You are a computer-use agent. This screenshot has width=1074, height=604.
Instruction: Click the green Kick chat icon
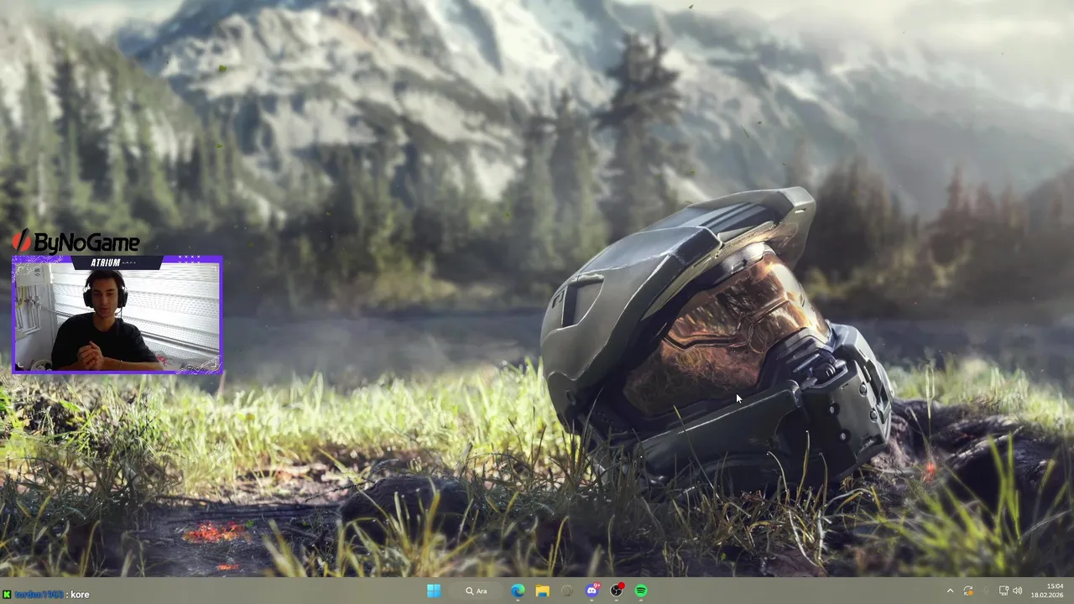click(x=8, y=594)
